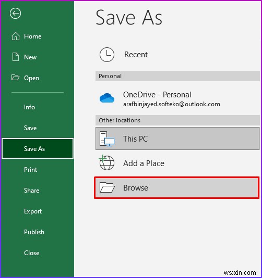This screenshot has height=278, width=262.
Task: Open the Print page
Action: click(x=31, y=170)
